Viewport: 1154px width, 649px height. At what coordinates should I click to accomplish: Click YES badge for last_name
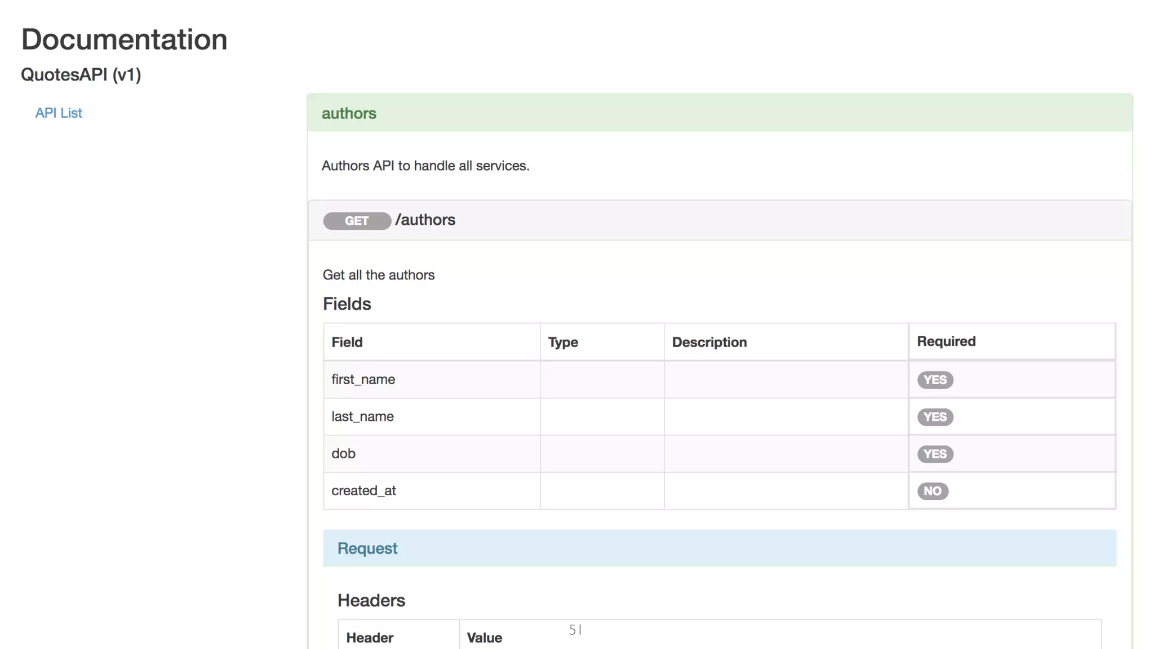point(935,417)
